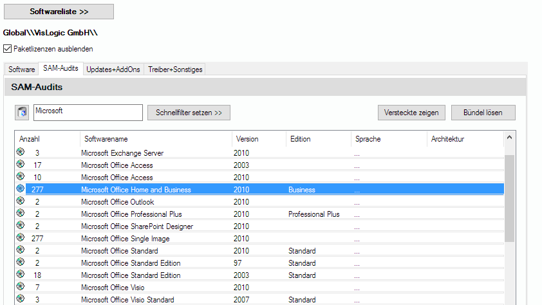Click count 17 in Office Access row
Screen dimensions: 542x305
coord(37,165)
